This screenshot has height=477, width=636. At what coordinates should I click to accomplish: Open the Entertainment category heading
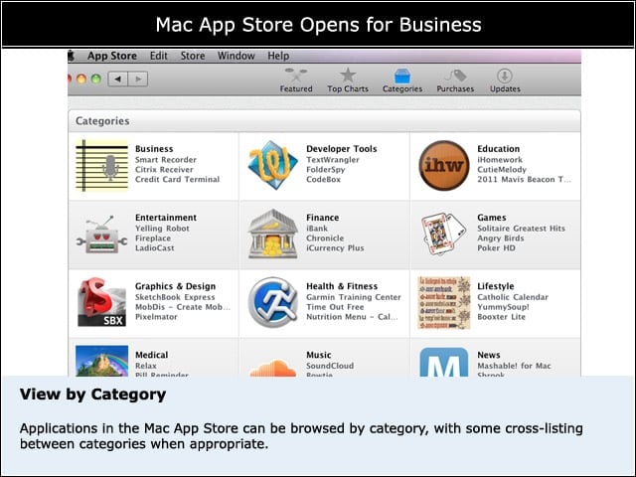[x=166, y=218]
